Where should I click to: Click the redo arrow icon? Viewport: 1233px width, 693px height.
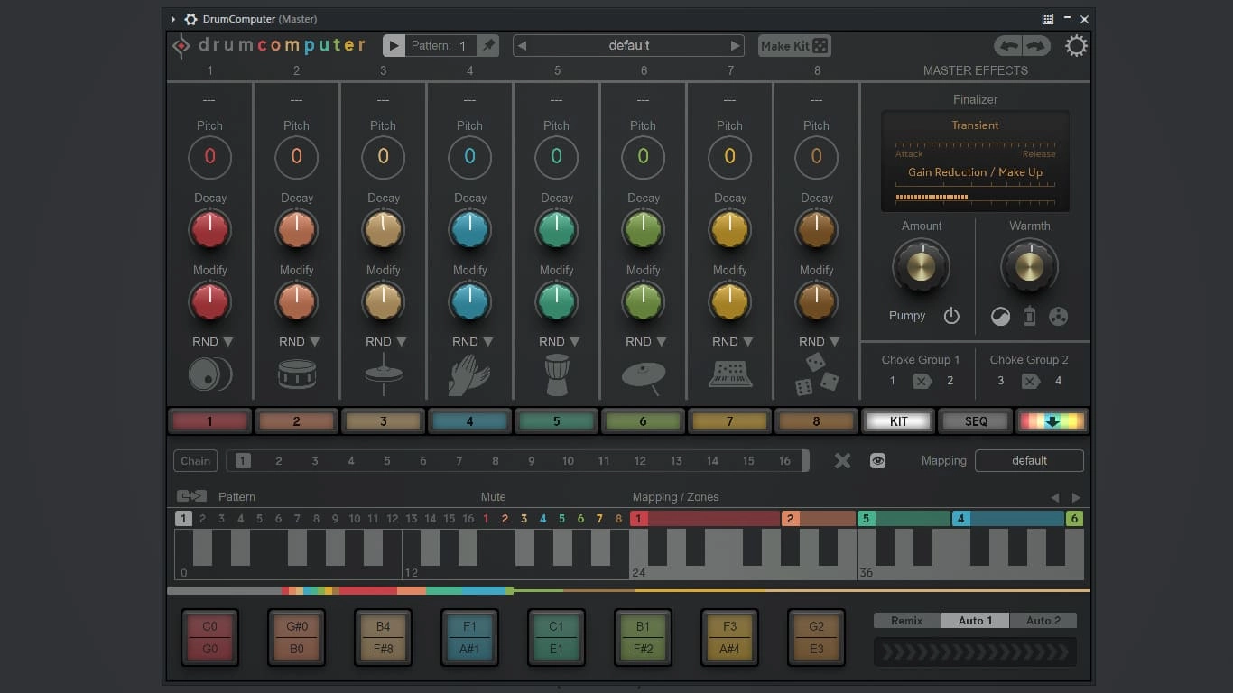click(x=1035, y=46)
